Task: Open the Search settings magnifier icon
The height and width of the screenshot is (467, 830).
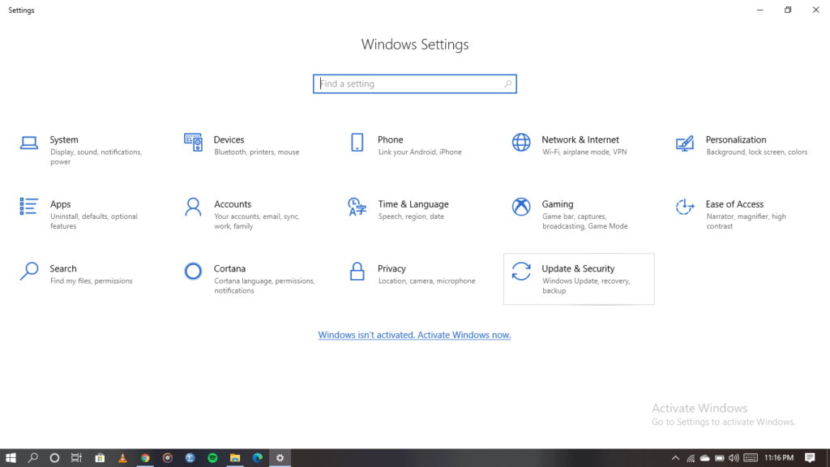Action: click(29, 271)
